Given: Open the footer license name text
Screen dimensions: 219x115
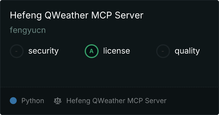Looking at the screenshot, I should (116, 101).
